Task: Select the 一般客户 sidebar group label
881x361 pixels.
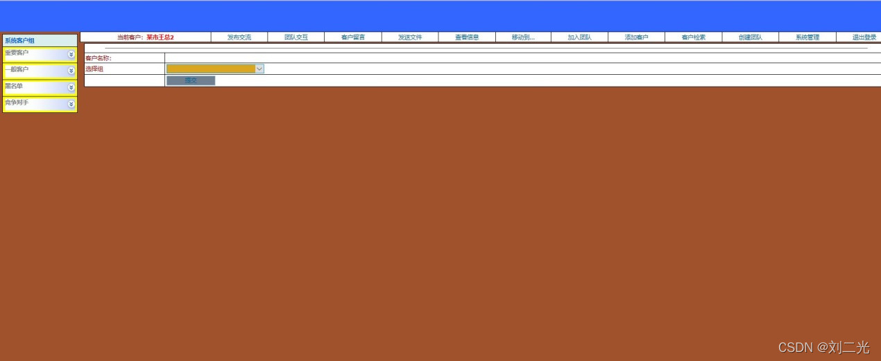Action: (x=17, y=69)
